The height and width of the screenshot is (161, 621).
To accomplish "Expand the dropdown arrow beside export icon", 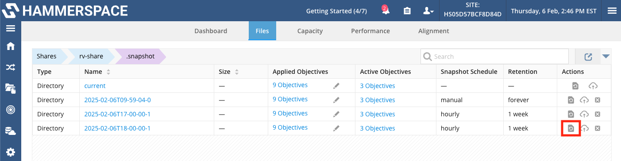I will pyautogui.click(x=606, y=56).
